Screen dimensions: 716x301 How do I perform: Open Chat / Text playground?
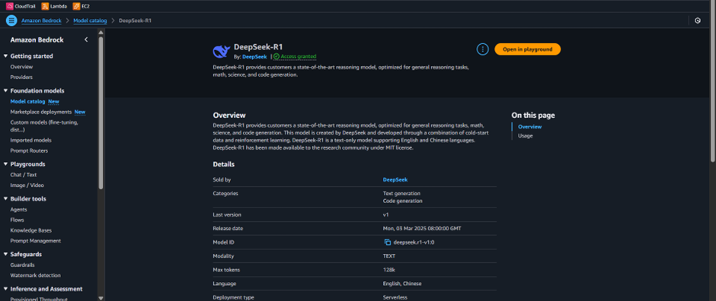tap(24, 175)
